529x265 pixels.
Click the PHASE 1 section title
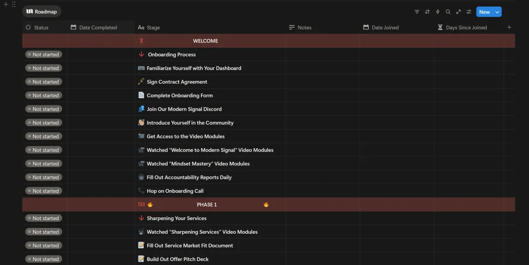(x=207, y=205)
